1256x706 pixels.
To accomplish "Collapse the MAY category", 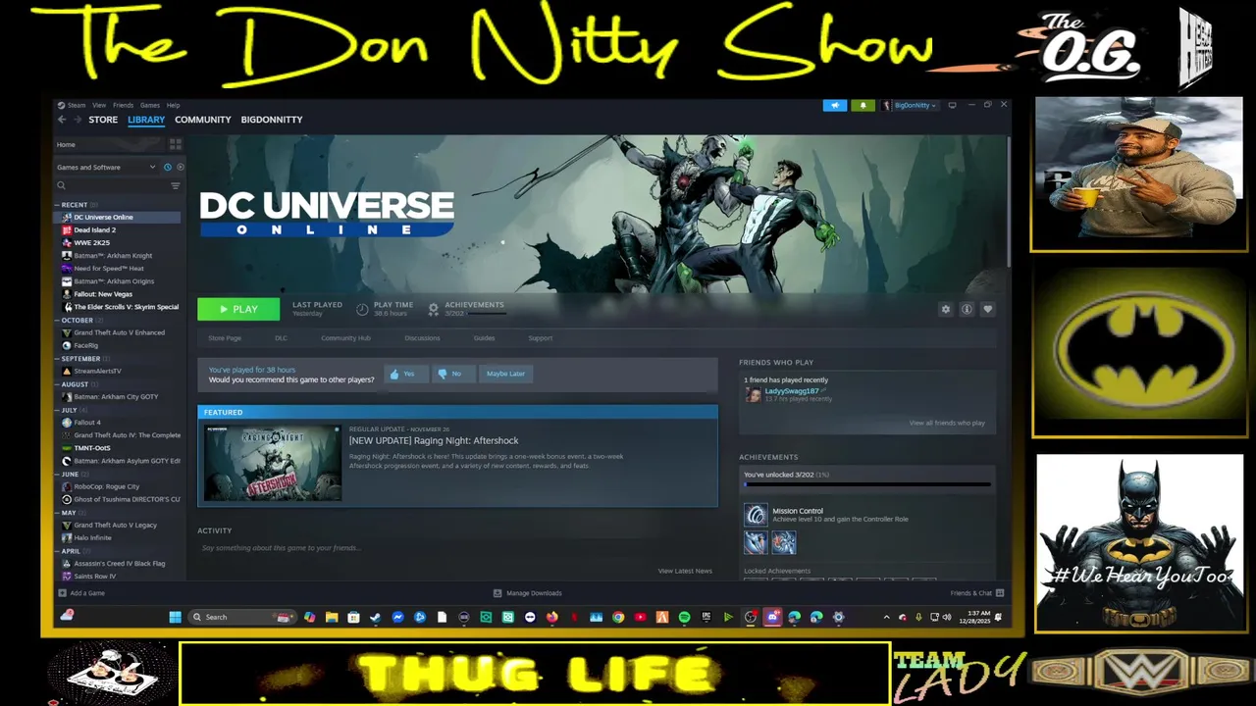I will [x=68, y=513].
